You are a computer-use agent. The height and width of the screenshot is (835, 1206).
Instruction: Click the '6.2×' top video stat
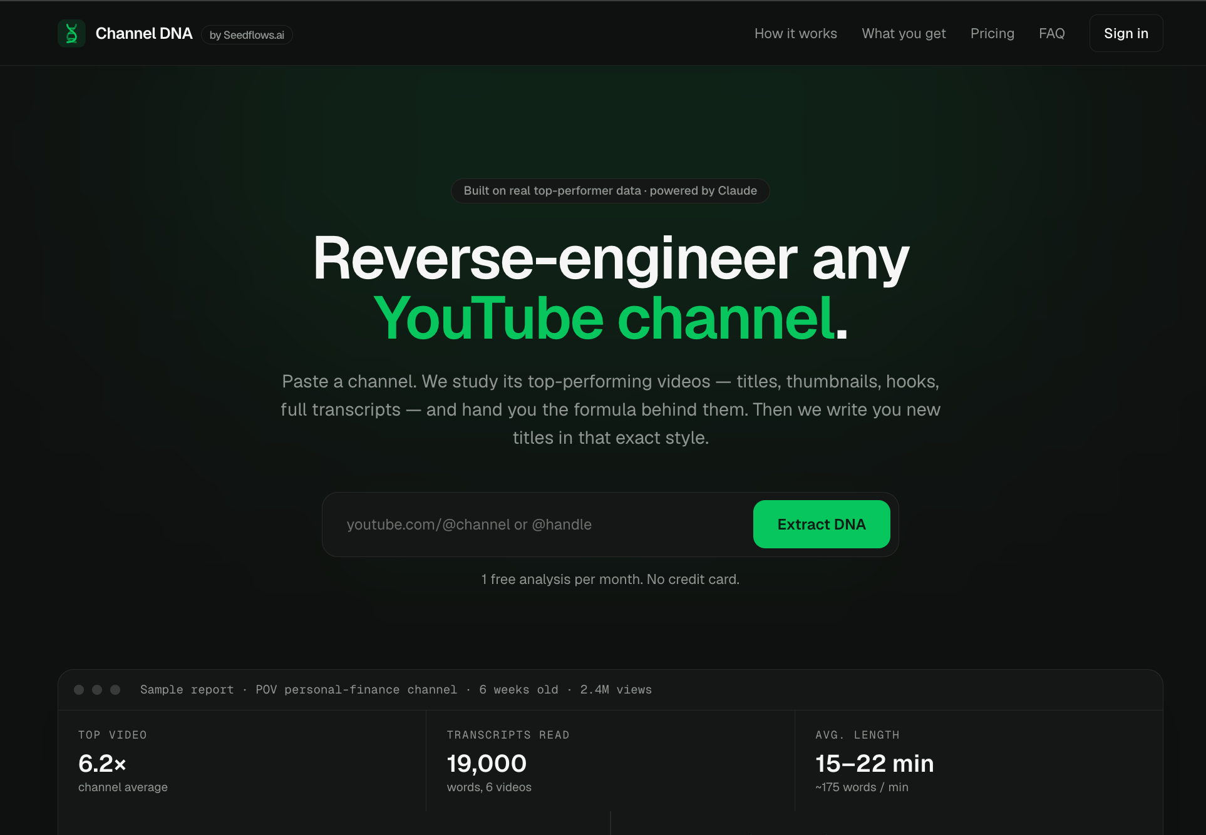(x=102, y=764)
